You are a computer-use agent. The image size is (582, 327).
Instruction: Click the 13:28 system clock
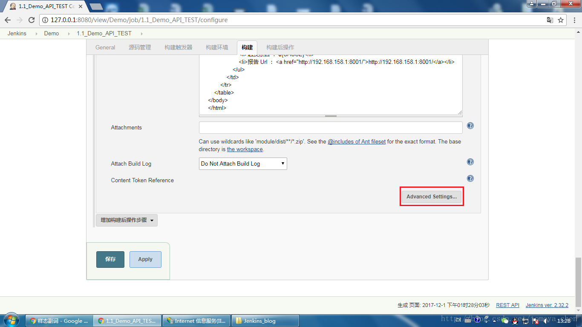pos(564,321)
